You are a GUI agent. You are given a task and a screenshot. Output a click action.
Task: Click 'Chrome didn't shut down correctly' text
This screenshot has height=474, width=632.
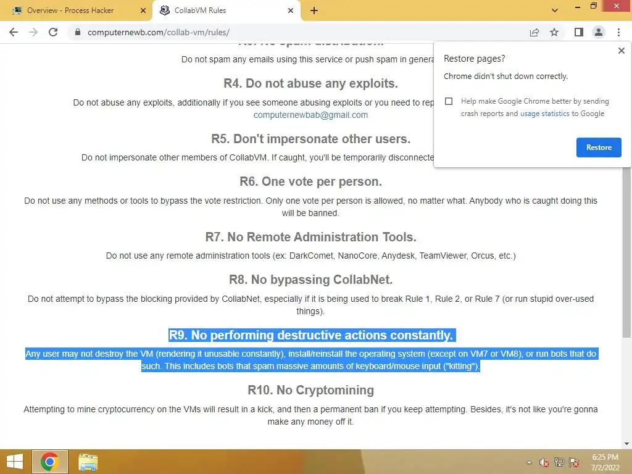506,76
